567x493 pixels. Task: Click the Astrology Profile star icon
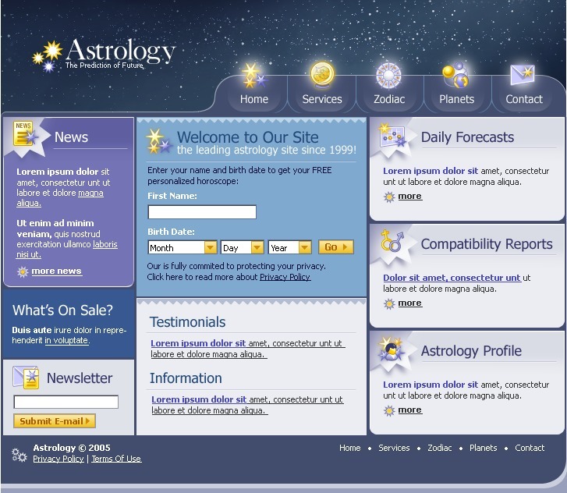coord(391,350)
